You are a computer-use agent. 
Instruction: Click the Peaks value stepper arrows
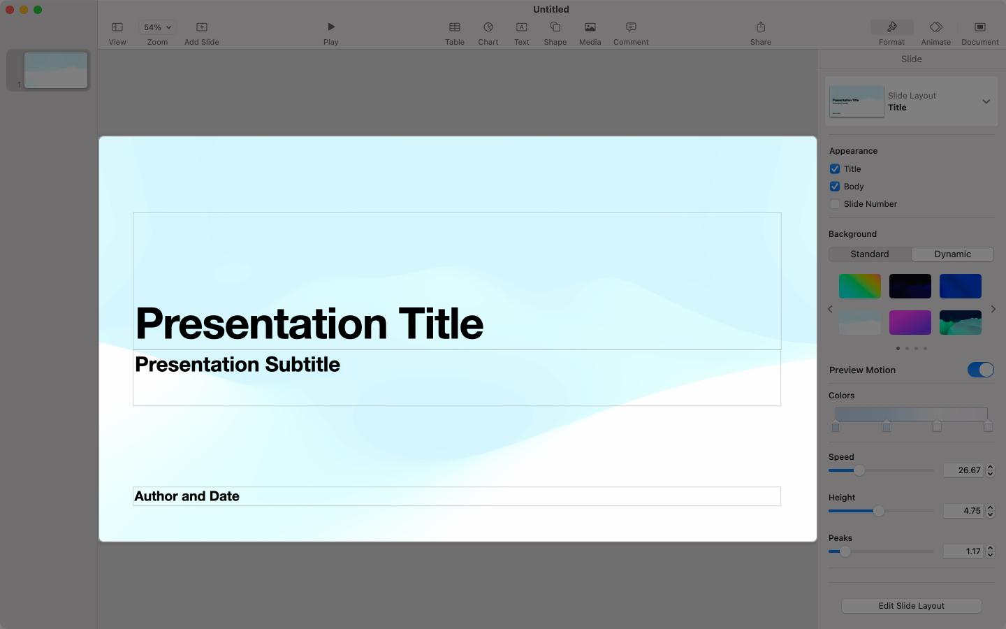click(990, 551)
